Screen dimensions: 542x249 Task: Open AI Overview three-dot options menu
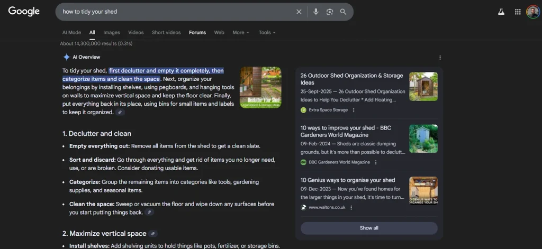(440, 58)
